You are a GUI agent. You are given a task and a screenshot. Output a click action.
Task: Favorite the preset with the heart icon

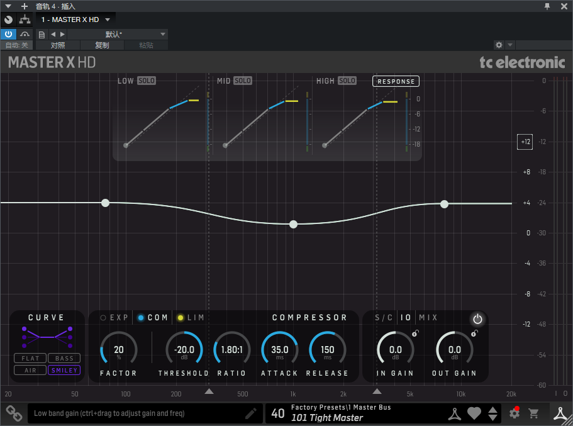click(x=474, y=413)
